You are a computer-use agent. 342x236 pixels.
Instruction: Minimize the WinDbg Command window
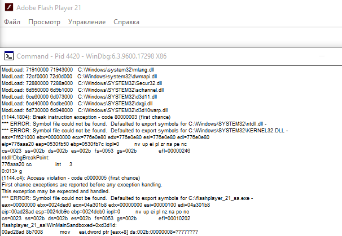coord(322,56)
